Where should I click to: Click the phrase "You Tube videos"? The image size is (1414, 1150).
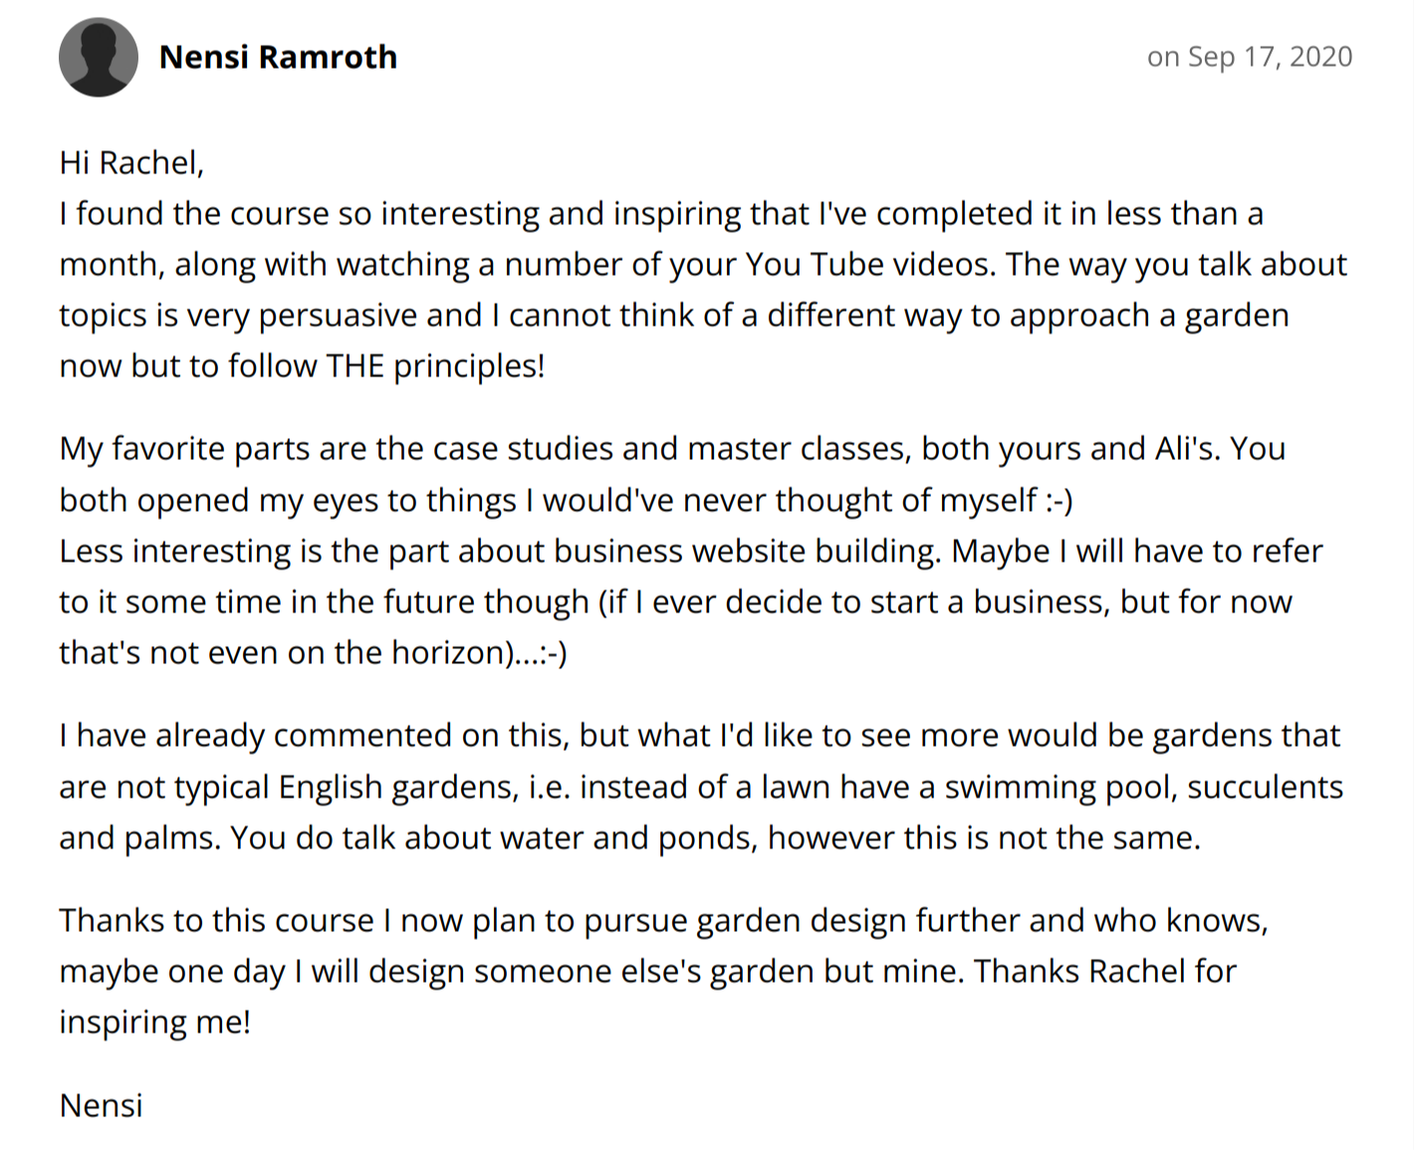869,265
